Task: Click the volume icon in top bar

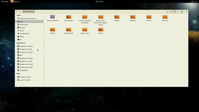Action: tap(192, 1)
